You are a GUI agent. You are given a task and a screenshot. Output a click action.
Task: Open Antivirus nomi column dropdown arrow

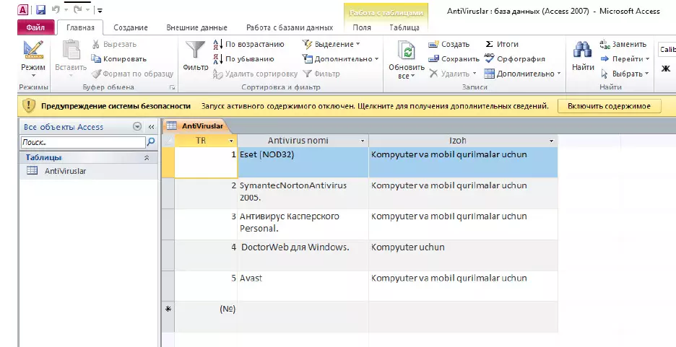click(x=363, y=141)
